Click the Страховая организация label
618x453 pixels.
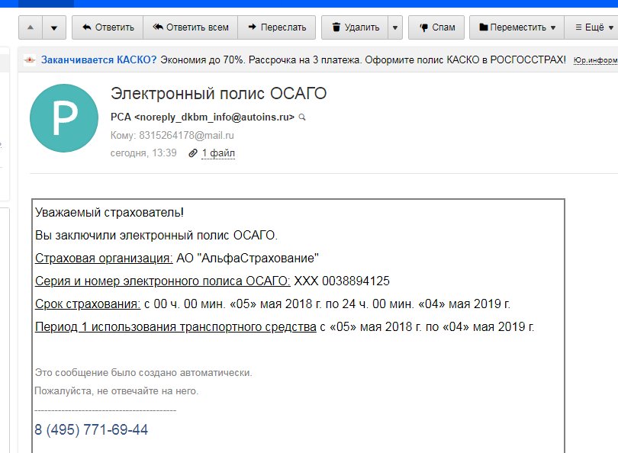[x=104, y=258]
